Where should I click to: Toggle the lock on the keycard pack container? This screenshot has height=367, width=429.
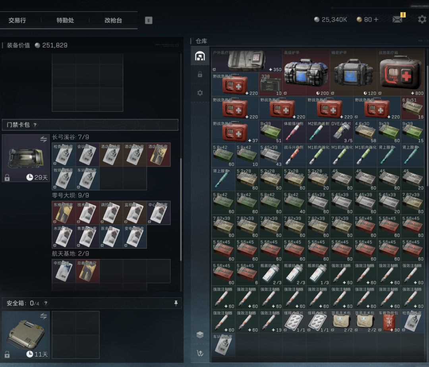[x=7, y=178]
